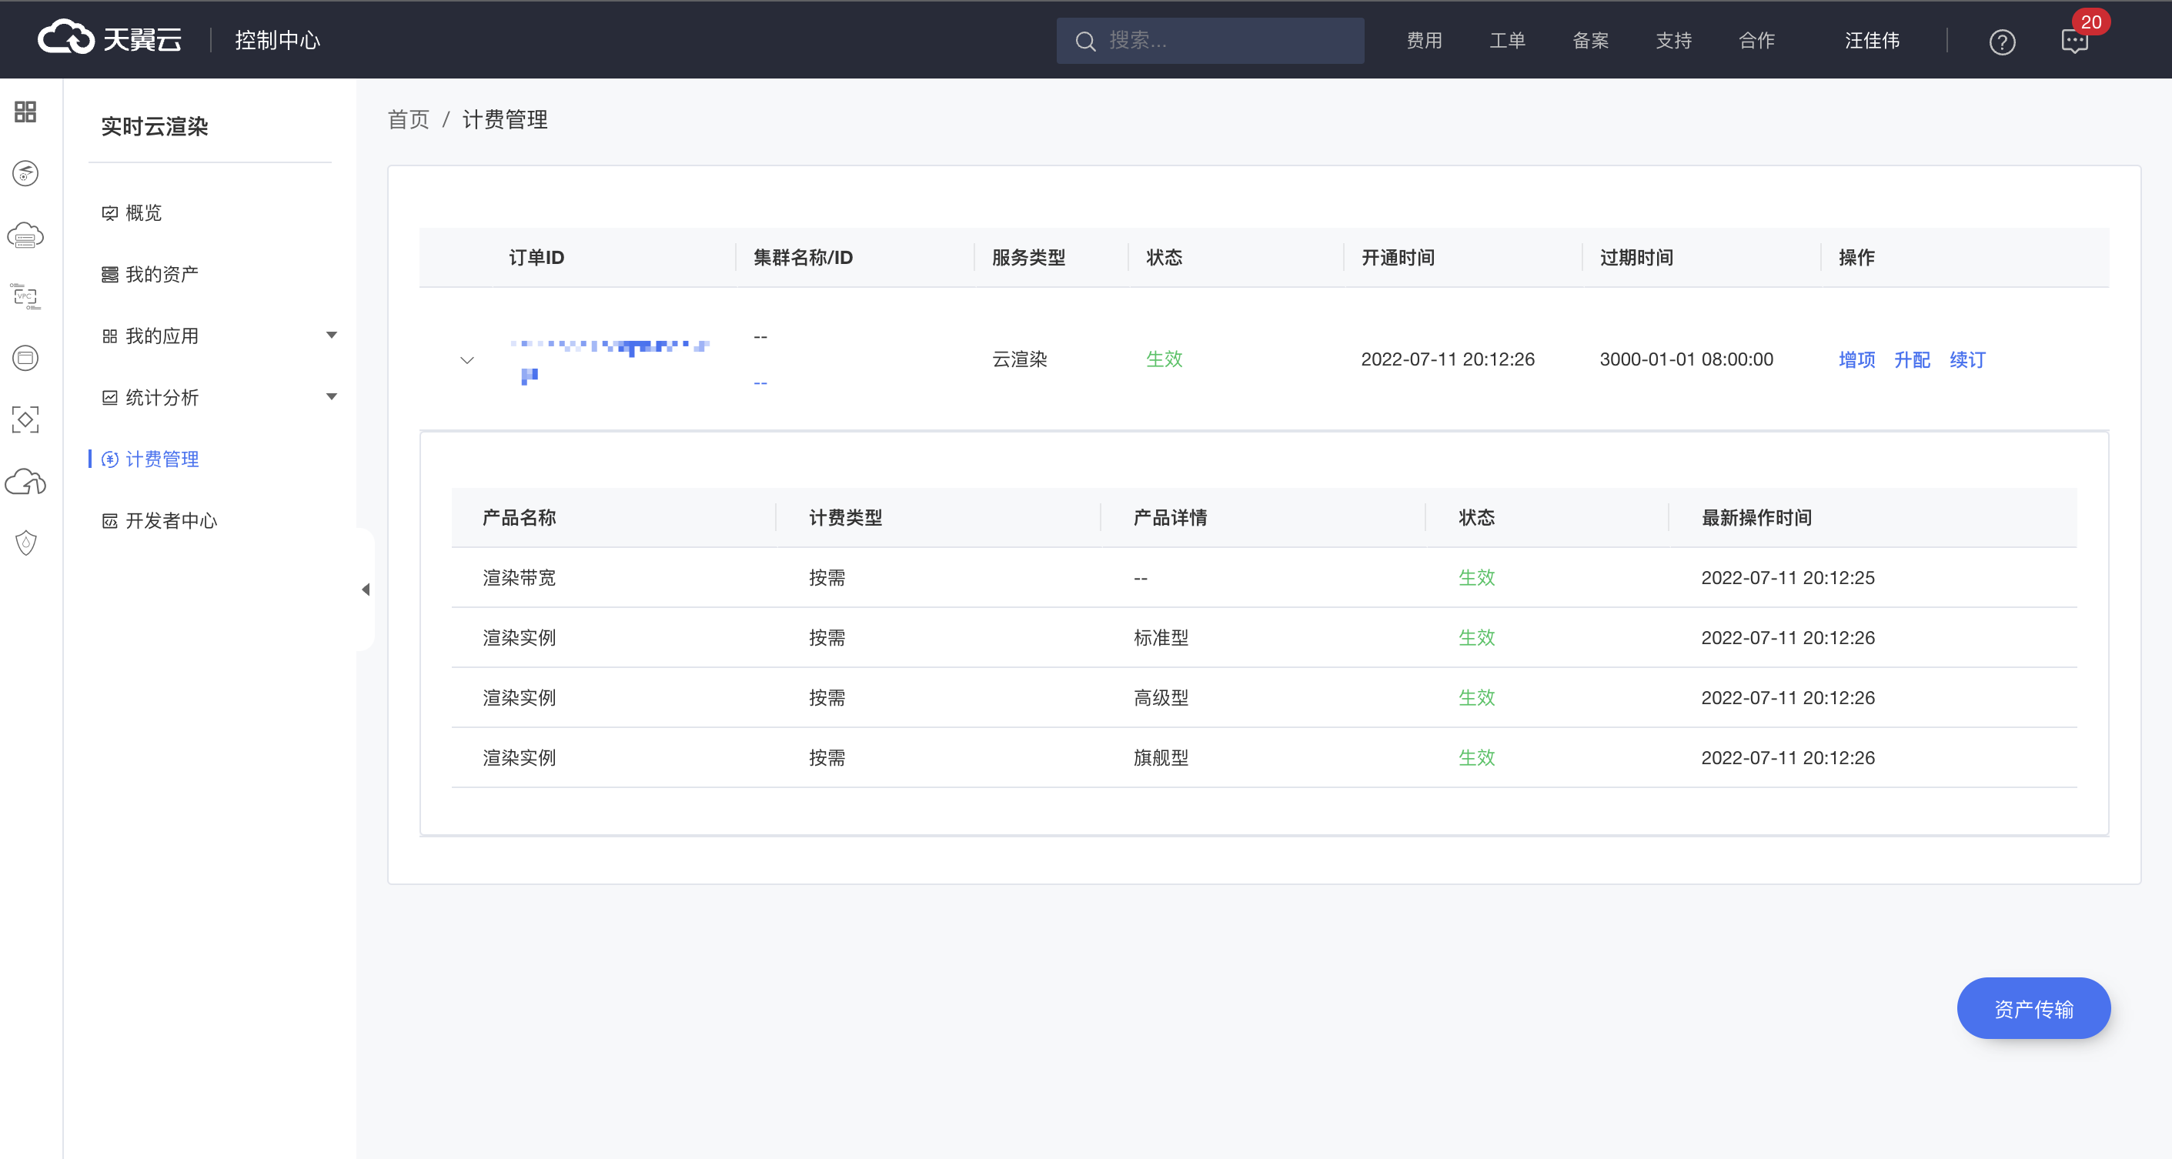Click the 开发者中心 icon
Viewport: 2172px width, 1159px height.
tap(109, 521)
